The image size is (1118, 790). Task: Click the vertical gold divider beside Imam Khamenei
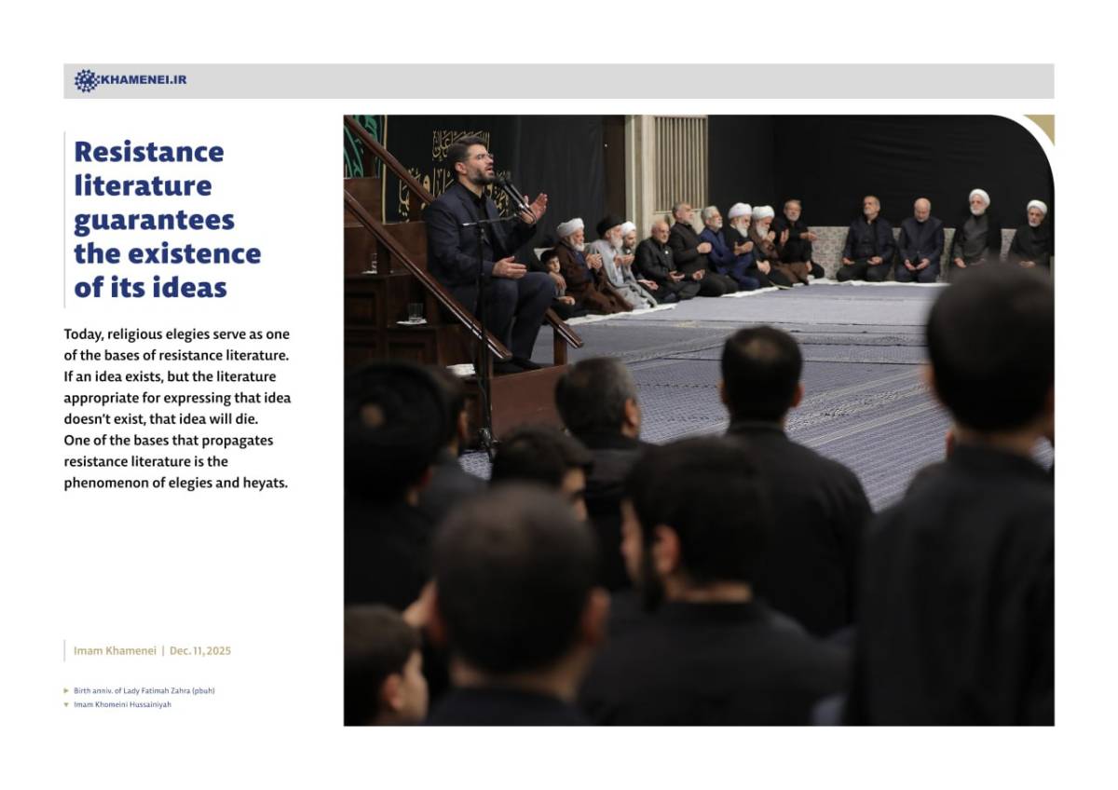65,650
